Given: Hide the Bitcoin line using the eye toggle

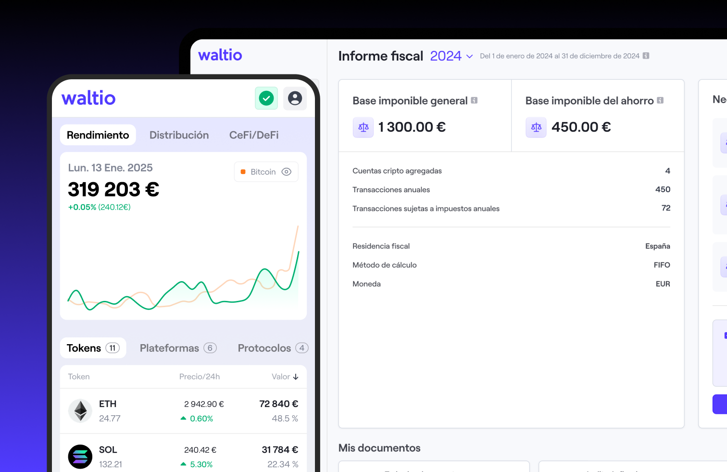Looking at the screenshot, I should (287, 171).
